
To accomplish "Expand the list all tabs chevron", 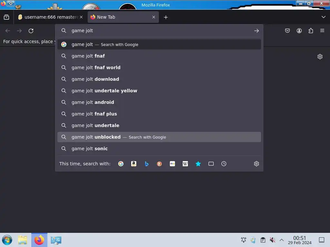I will [324, 17].
